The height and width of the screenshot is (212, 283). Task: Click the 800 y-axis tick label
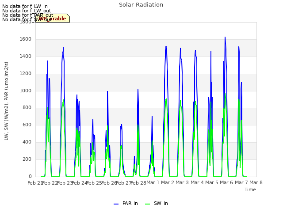pyautogui.click(x=27, y=108)
